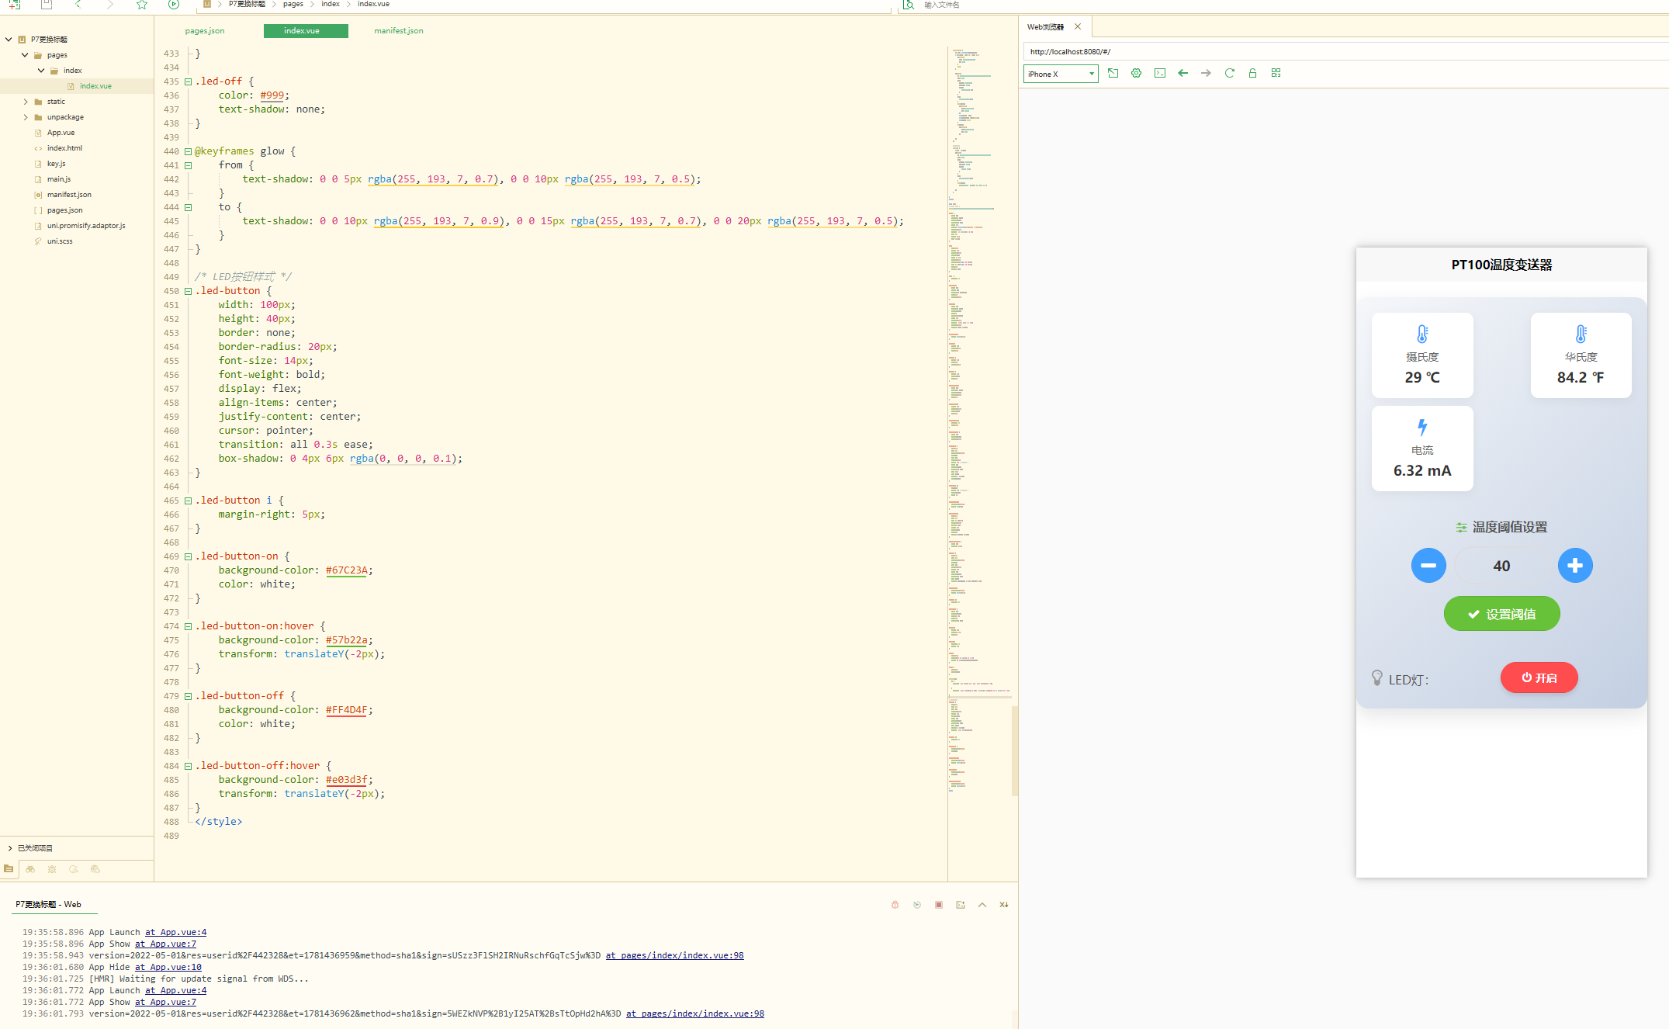Viewport: 1669px width, 1029px height.
Task: Click the green 设置阈值 button
Action: (1501, 614)
